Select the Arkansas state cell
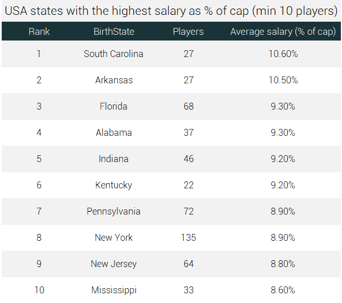 (113, 80)
